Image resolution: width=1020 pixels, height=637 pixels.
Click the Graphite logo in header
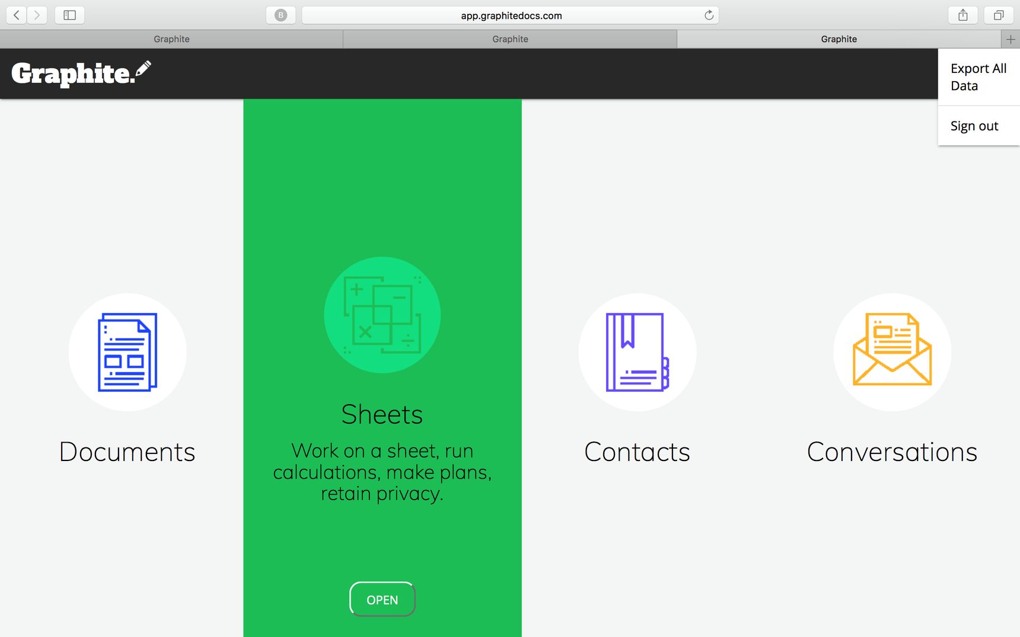[81, 73]
